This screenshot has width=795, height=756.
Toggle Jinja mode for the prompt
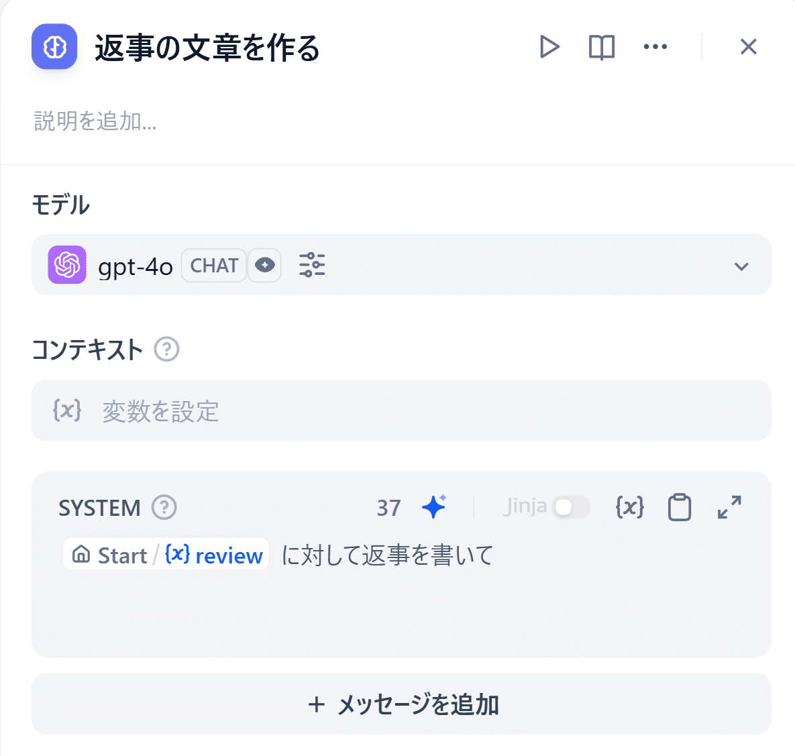tap(572, 508)
